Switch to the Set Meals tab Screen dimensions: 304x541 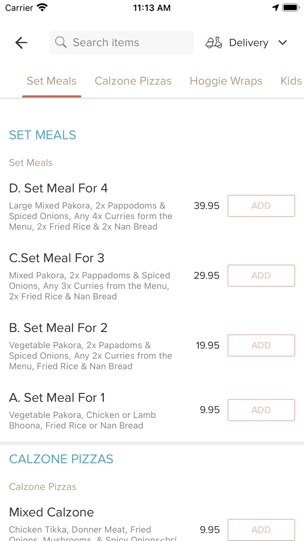click(x=51, y=81)
